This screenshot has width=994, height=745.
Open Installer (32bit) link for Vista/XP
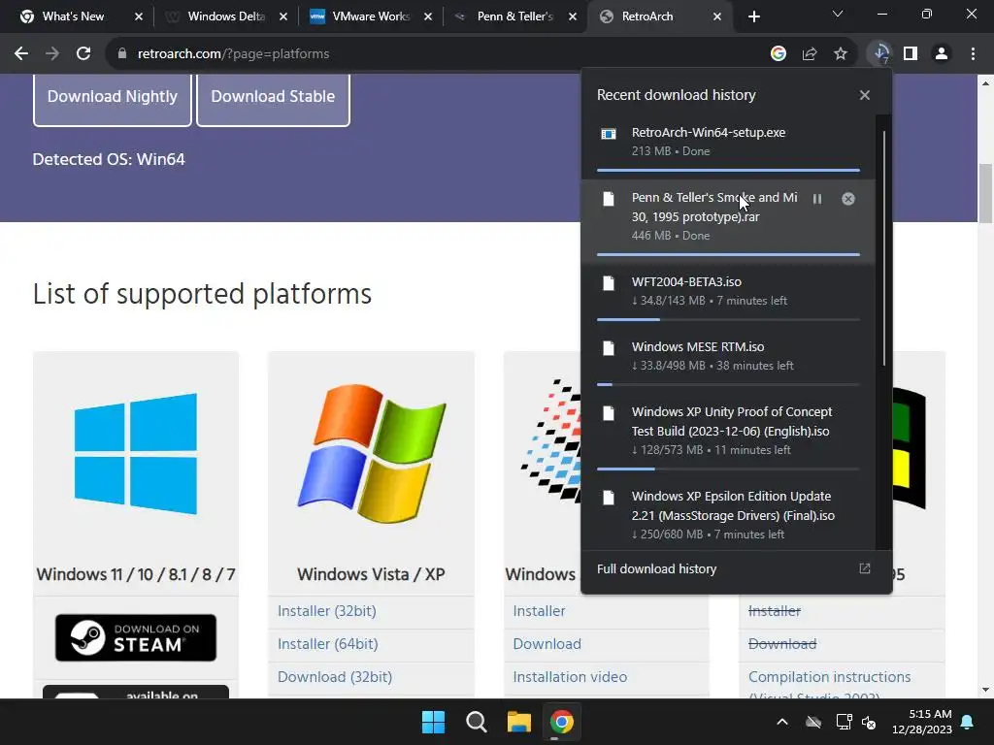click(326, 611)
